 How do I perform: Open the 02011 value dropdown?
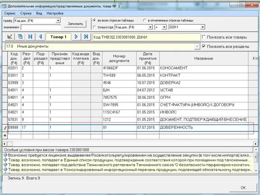pyautogui.click(x=202, y=27)
